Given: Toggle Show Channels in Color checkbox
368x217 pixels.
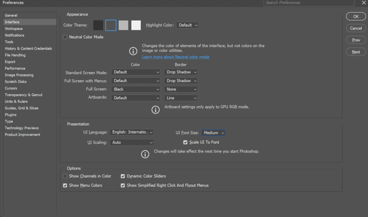Looking at the screenshot, I should (65, 176).
